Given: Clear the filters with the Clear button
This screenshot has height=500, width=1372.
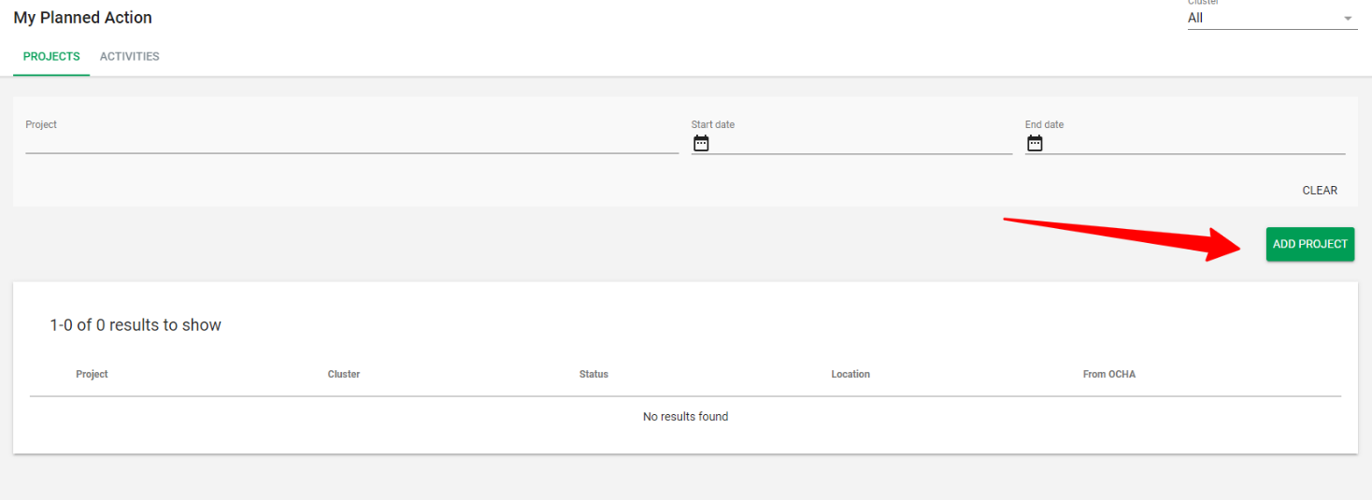Looking at the screenshot, I should coord(1320,191).
